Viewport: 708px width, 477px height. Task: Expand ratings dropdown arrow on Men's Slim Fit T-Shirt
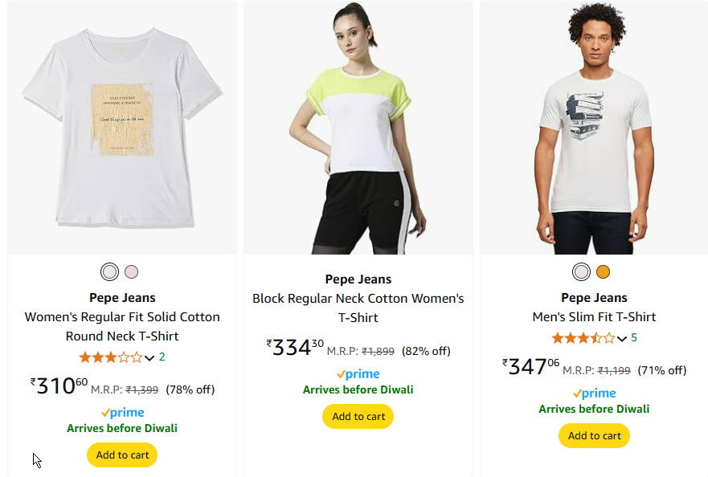(622, 338)
